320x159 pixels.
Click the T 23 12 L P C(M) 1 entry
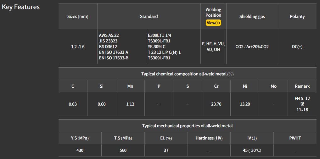click(164, 52)
